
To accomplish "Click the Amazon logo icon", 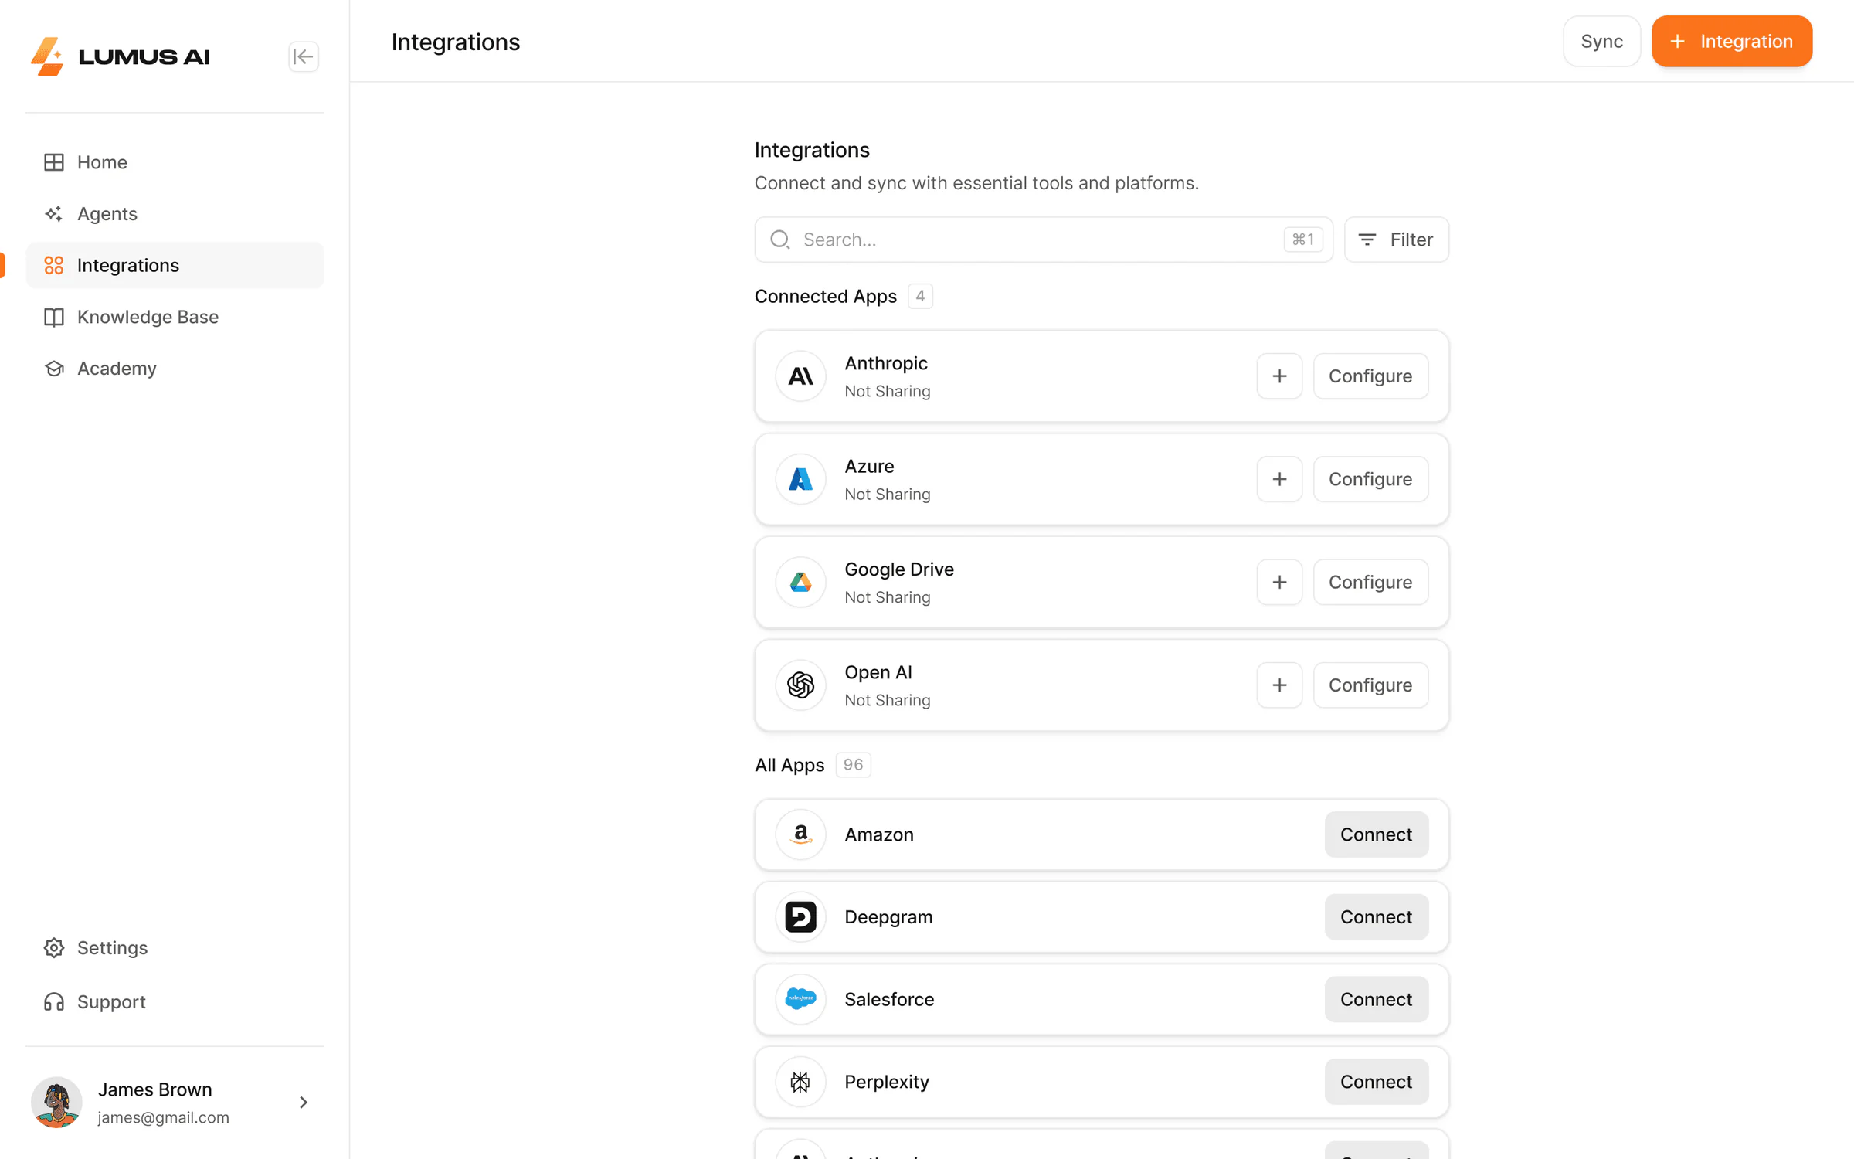I will click(800, 834).
